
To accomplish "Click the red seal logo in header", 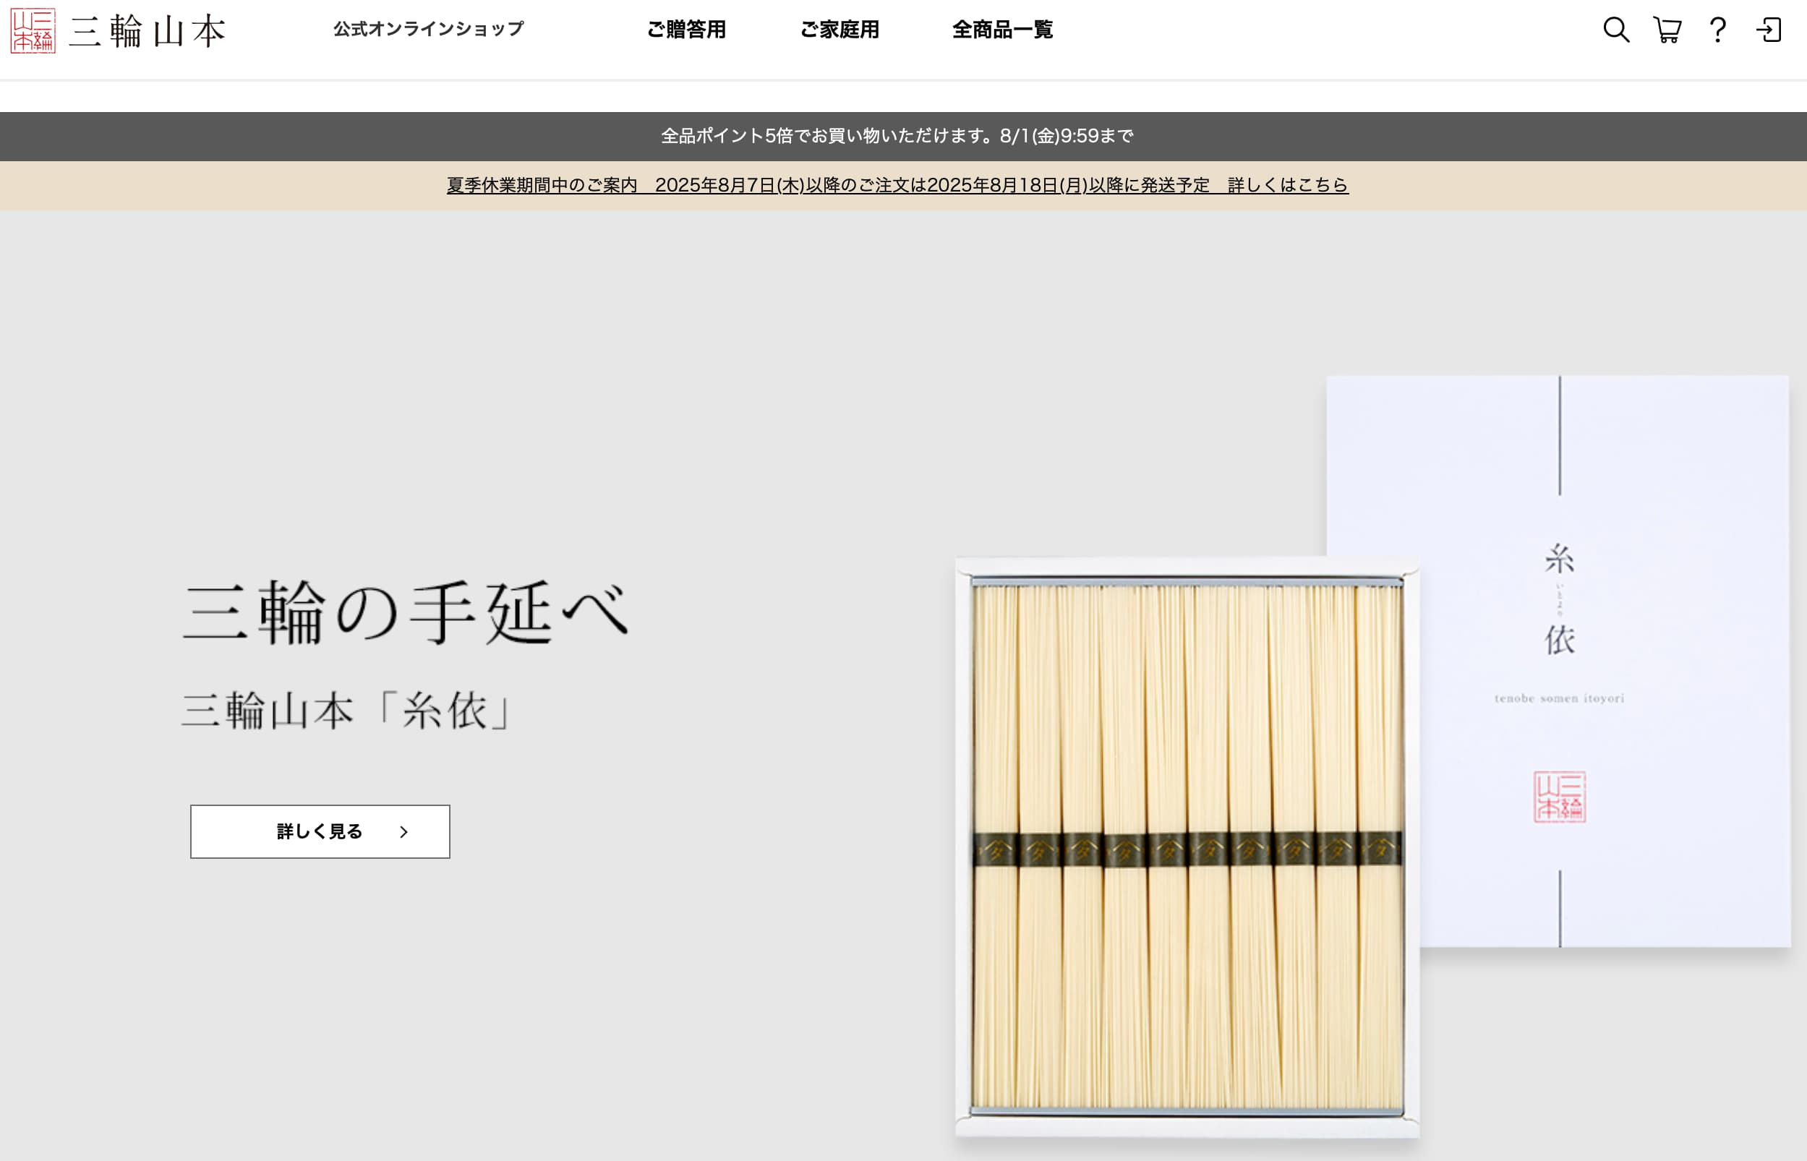I will 33,31.
